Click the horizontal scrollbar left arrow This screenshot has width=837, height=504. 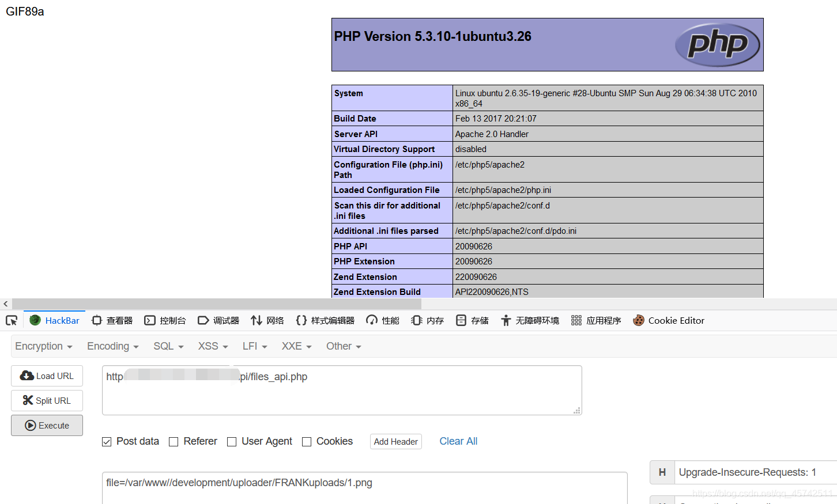(x=6, y=304)
